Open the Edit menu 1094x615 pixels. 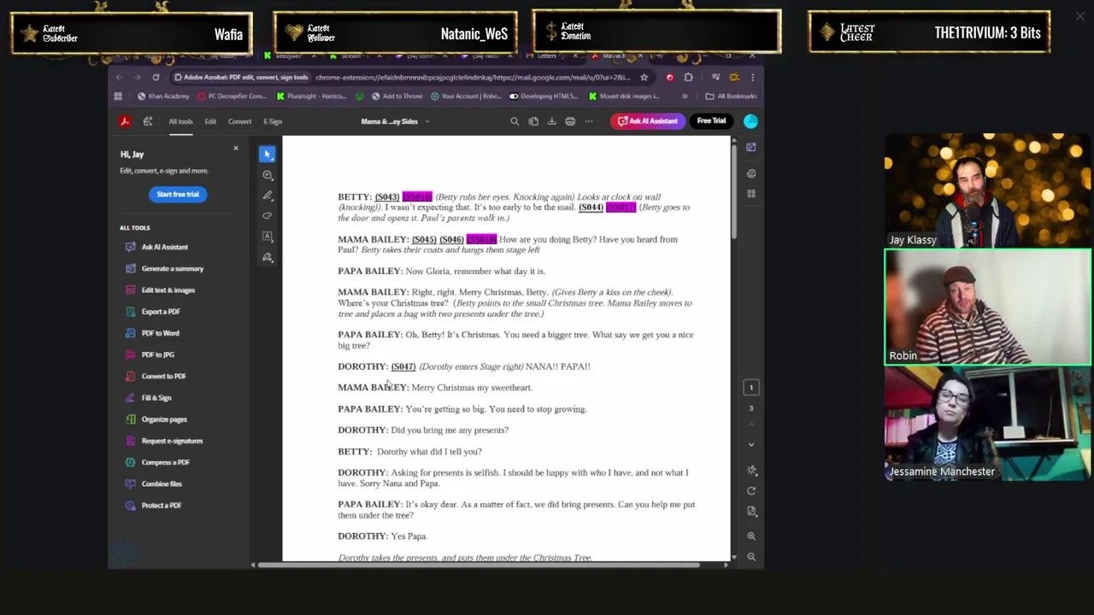(210, 121)
